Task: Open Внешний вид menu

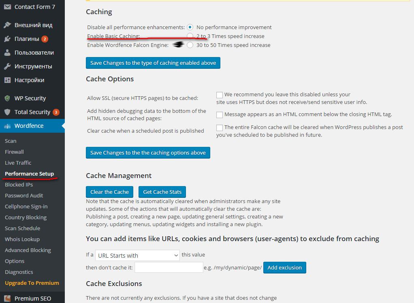Action: 32,25
